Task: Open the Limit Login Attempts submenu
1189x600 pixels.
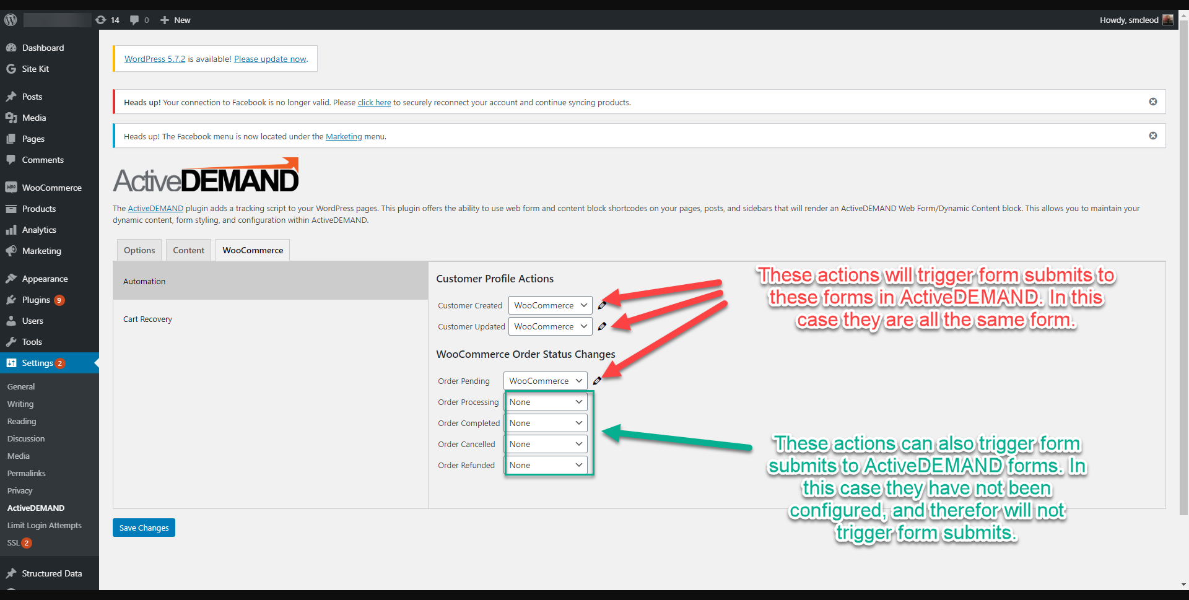Action: pos(45,525)
